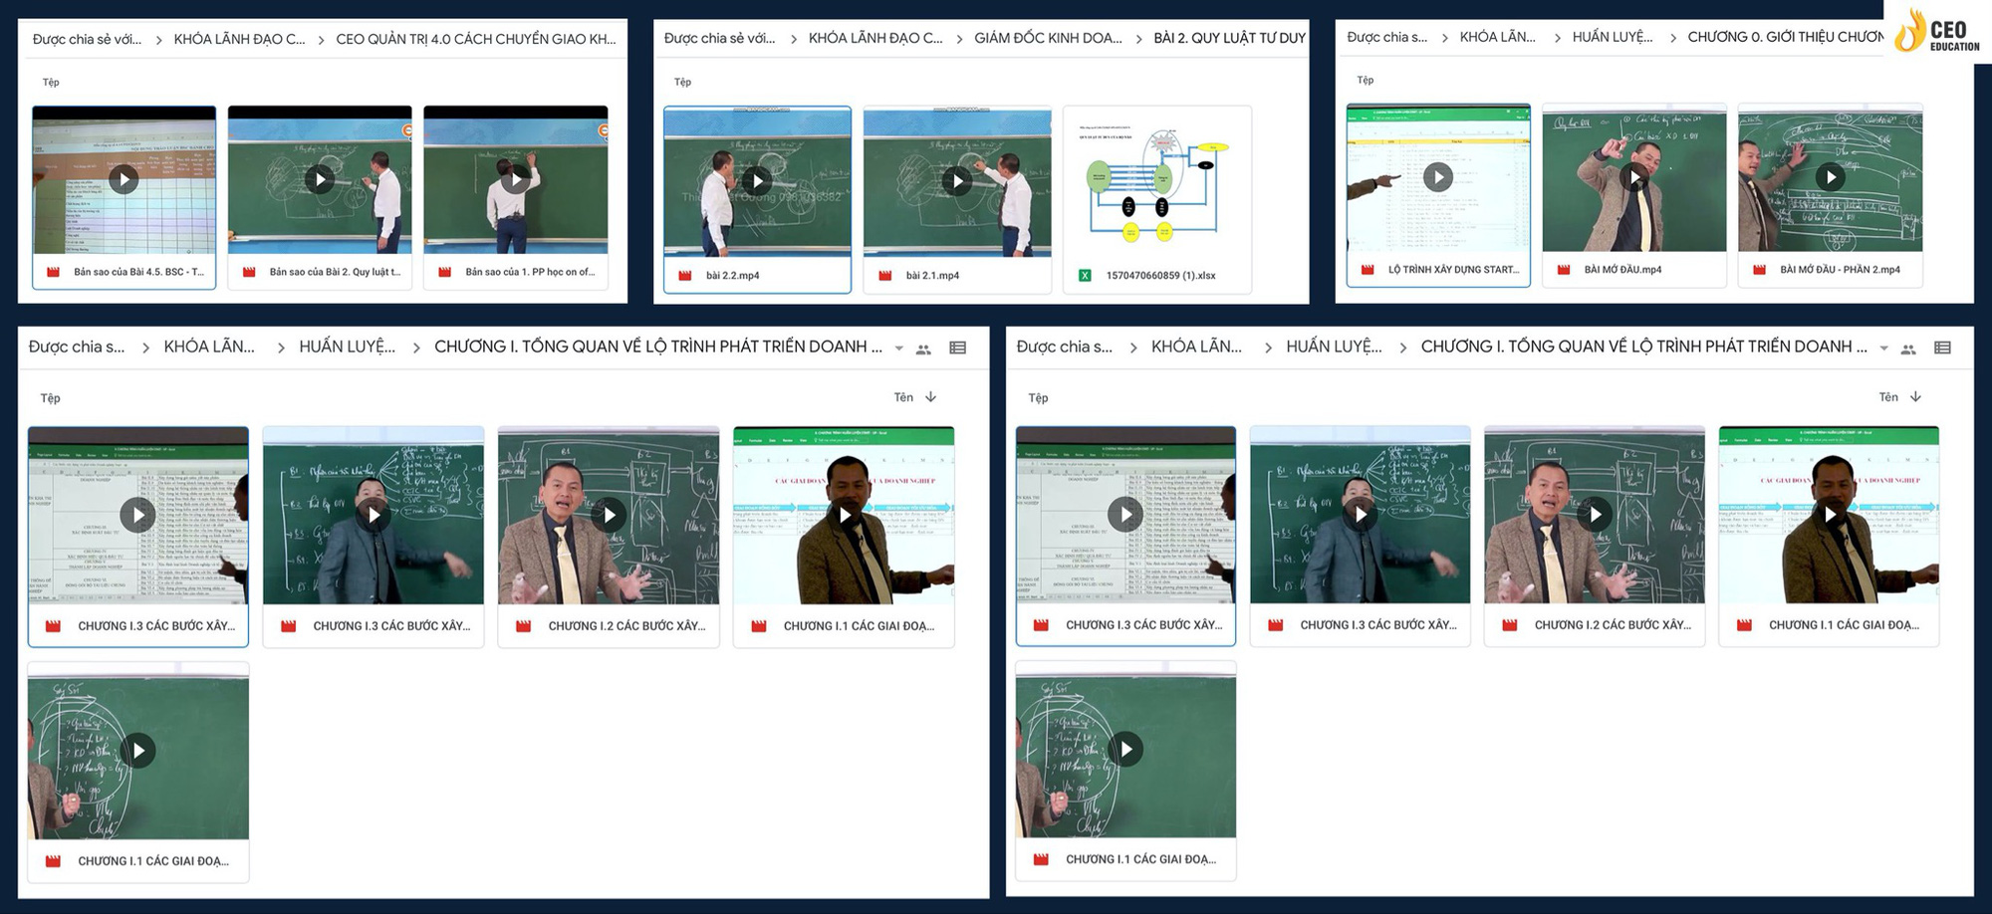Play the BÀI MỞ ĐẦU.mp4 video
This screenshot has height=914, width=1992.
(x=1633, y=177)
